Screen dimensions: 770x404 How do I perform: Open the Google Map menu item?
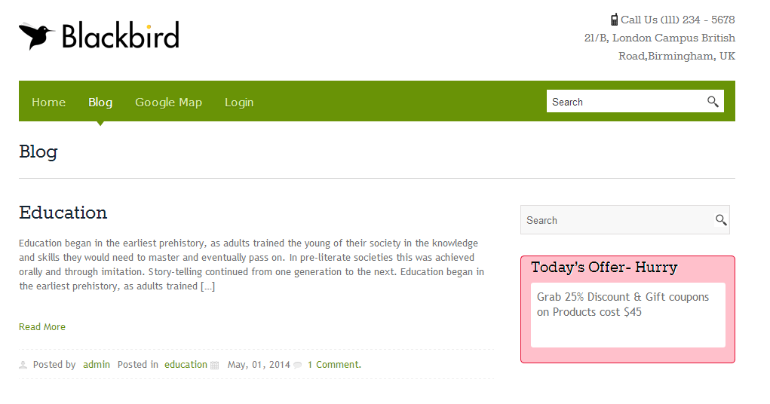point(168,102)
